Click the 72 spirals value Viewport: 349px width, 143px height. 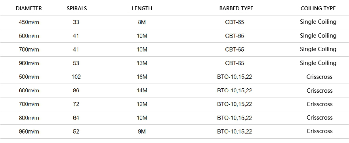(76, 104)
